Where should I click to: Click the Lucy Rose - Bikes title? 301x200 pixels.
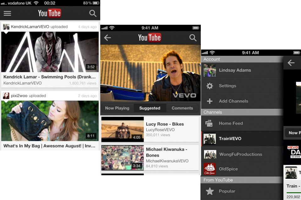click(x=165, y=124)
